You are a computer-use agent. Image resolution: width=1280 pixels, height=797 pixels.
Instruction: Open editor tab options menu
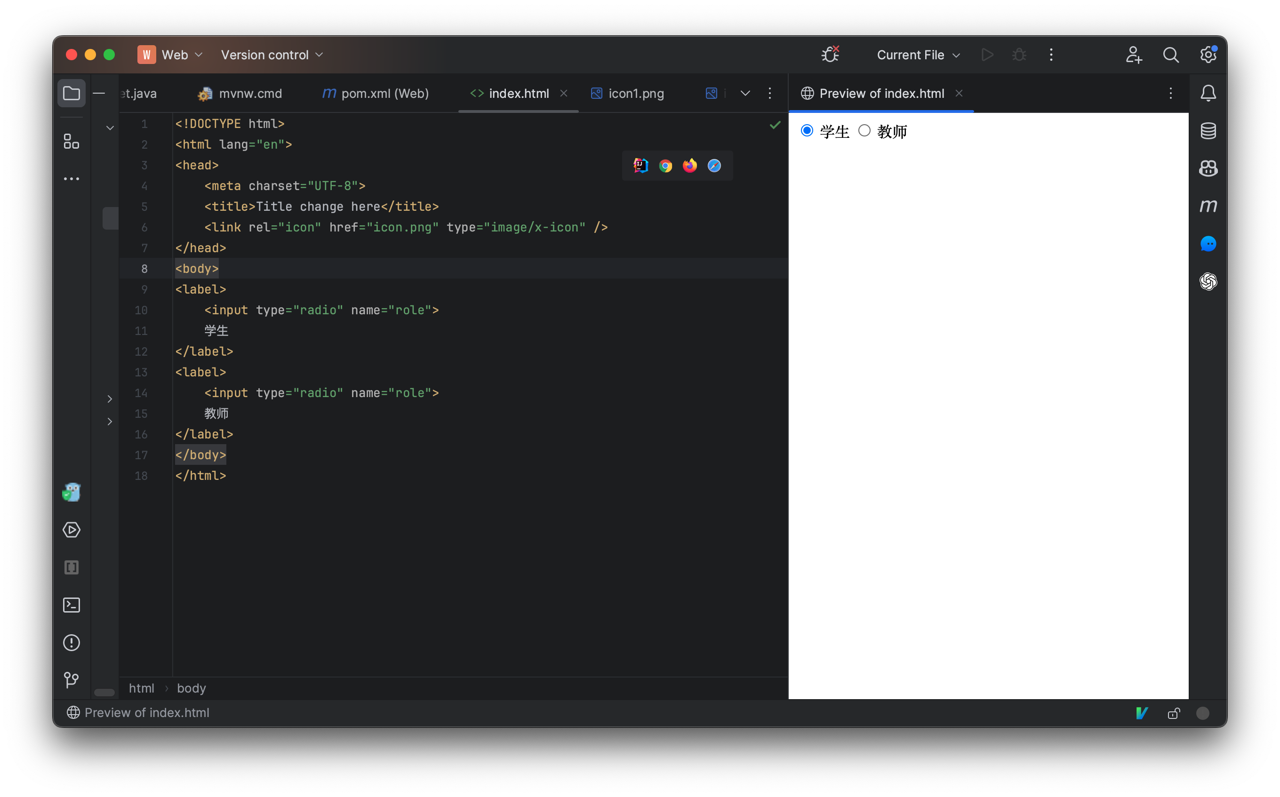(770, 93)
